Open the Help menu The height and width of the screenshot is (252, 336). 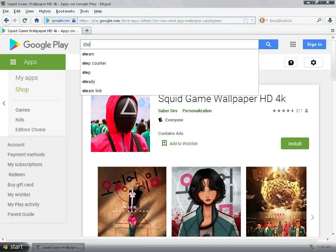click(x=98, y=11)
